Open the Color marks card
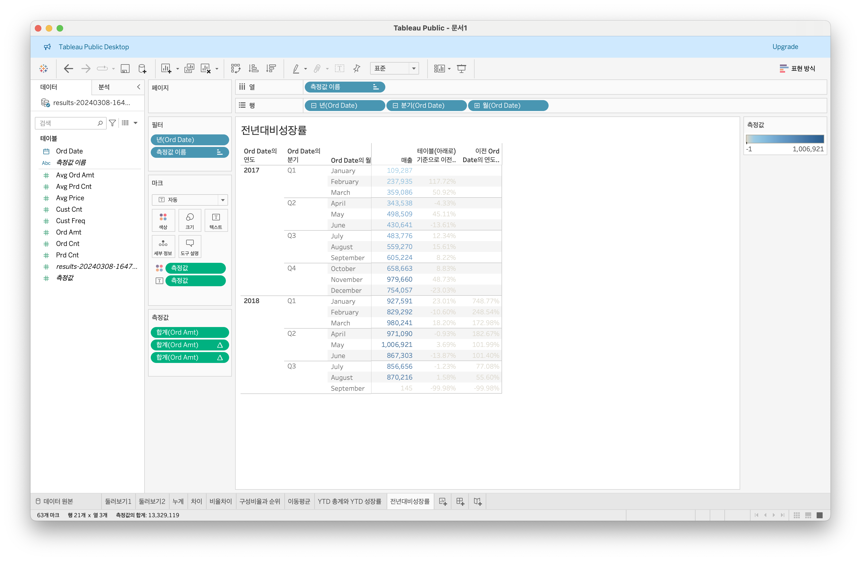This screenshot has width=861, height=561. click(163, 220)
